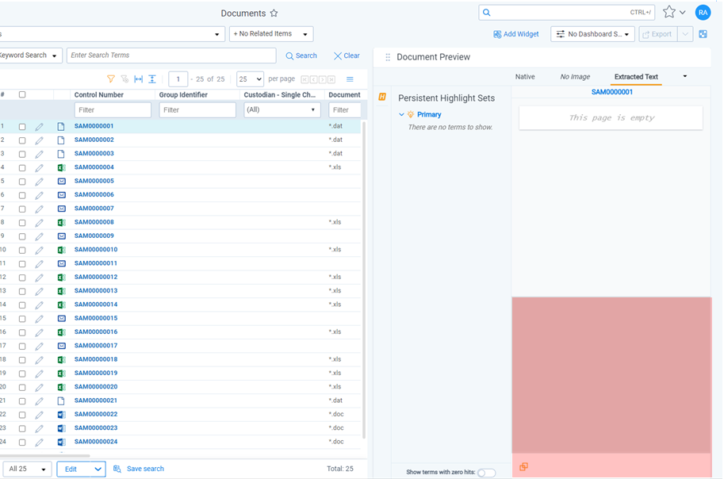Open the All 25 selection dropdown
Viewport: 724px width, 479px height.
click(27, 469)
